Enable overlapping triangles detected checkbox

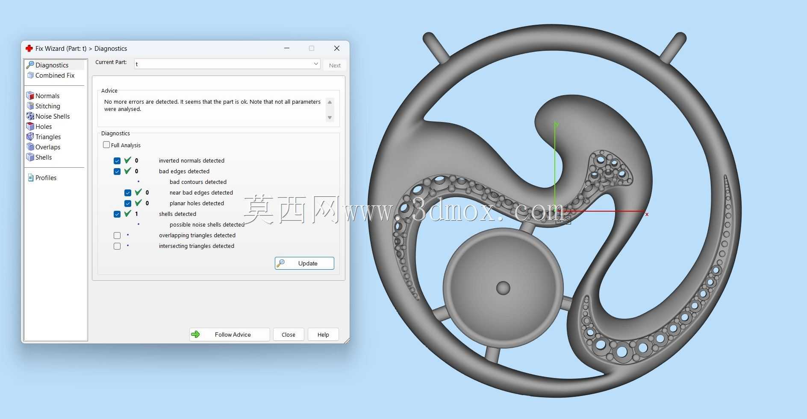click(x=117, y=236)
